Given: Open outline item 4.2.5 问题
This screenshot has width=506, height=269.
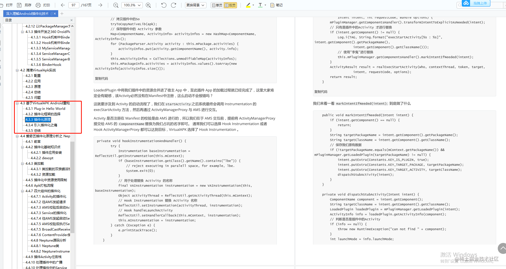Looking at the screenshot, I should click(33, 98).
